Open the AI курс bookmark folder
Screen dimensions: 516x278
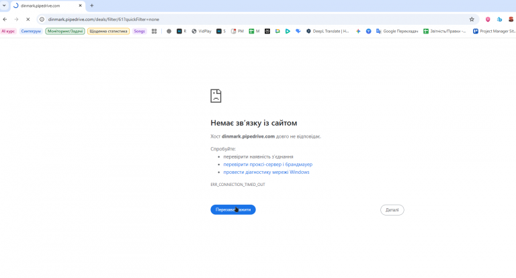[x=8, y=32]
